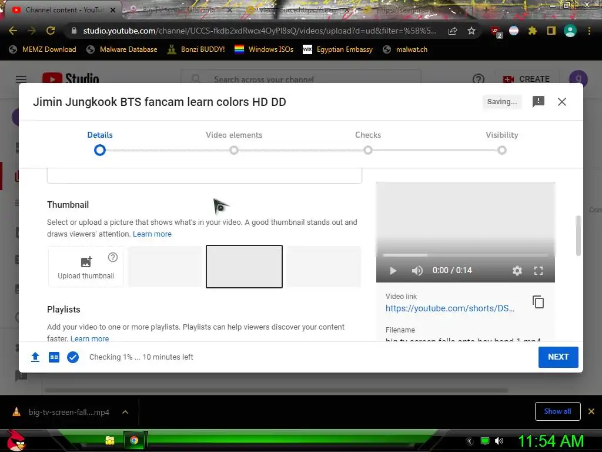Click the Studio channel avatar
The height and width of the screenshot is (452, 602).
578,78
